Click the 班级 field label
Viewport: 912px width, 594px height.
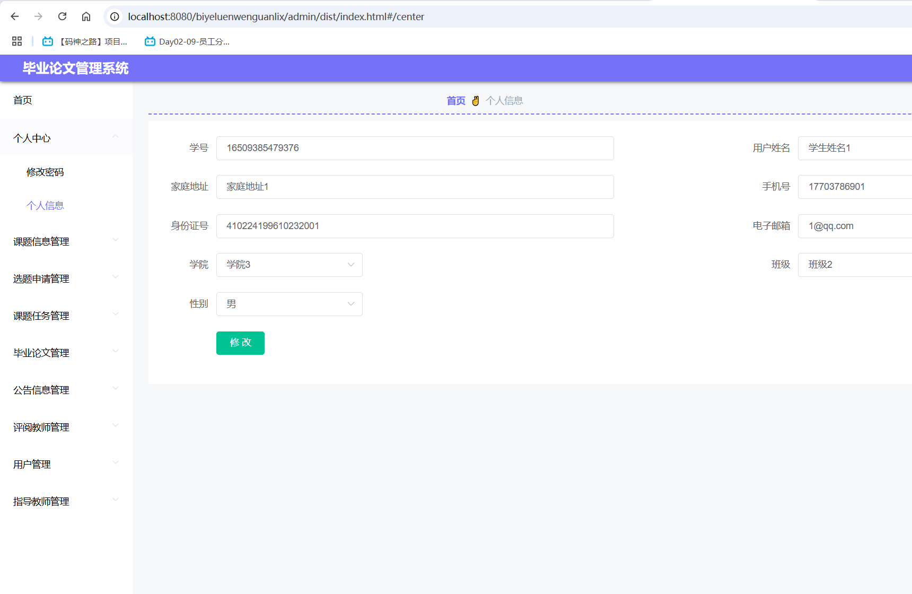(781, 265)
